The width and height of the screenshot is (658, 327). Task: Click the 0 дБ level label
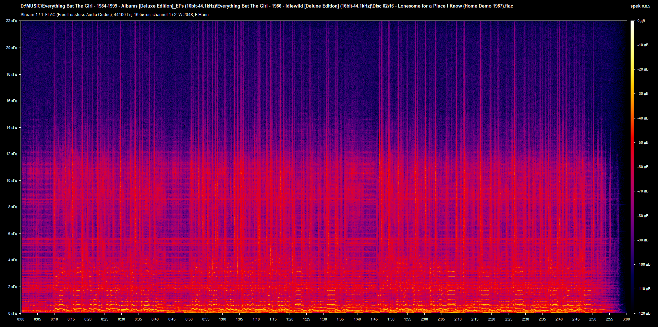click(641, 21)
